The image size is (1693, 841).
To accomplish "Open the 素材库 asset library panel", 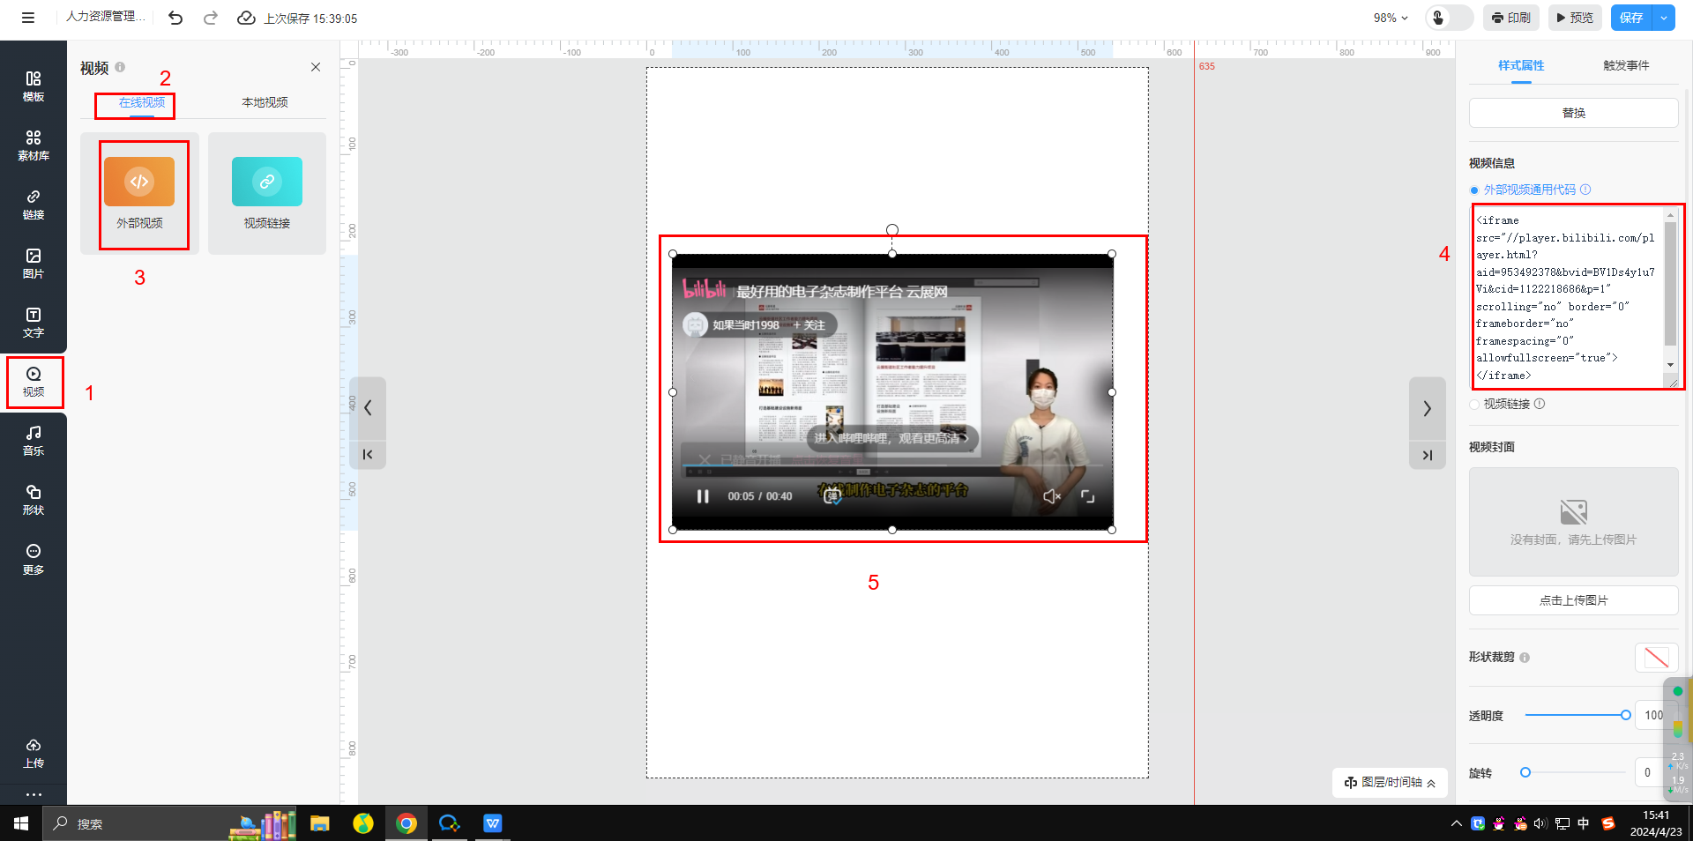I will pyautogui.click(x=33, y=145).
